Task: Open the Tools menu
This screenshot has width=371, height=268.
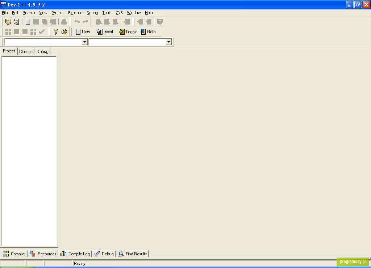Action: pyautogui.click(x=107, y=13)
